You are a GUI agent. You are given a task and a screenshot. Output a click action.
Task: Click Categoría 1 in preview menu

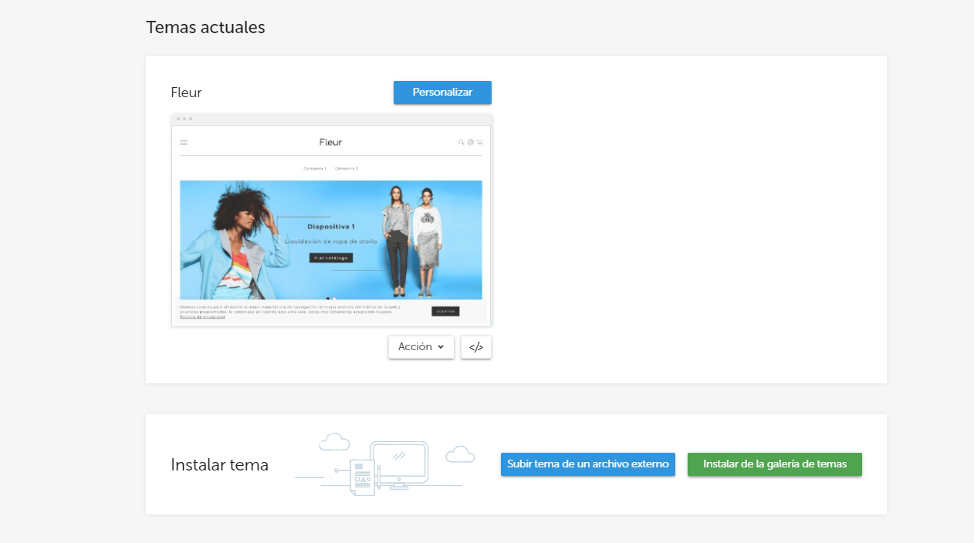315,168
